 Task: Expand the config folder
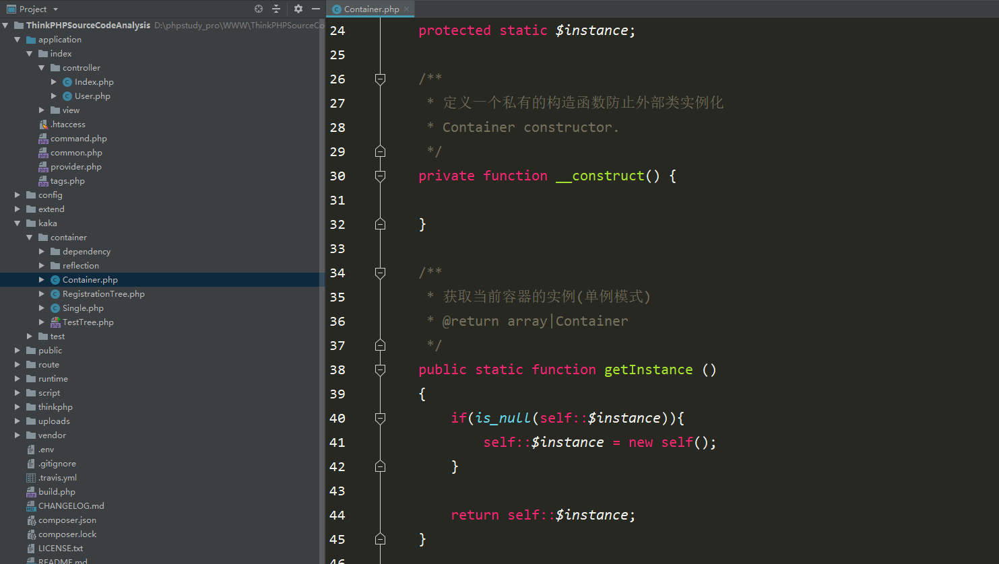(x=18, y=195)
